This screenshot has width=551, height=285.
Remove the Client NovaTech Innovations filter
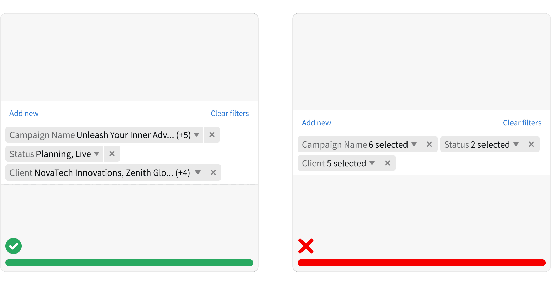click(213, 172)
